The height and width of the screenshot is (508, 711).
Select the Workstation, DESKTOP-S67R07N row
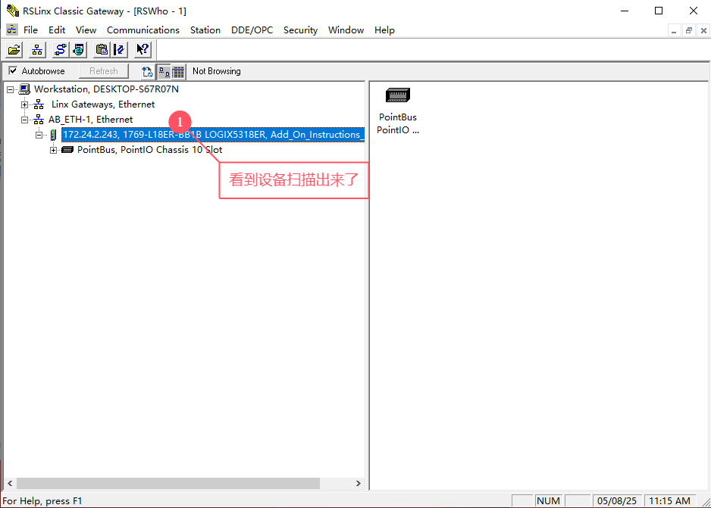pyautogui.click(x=106, y=89)
